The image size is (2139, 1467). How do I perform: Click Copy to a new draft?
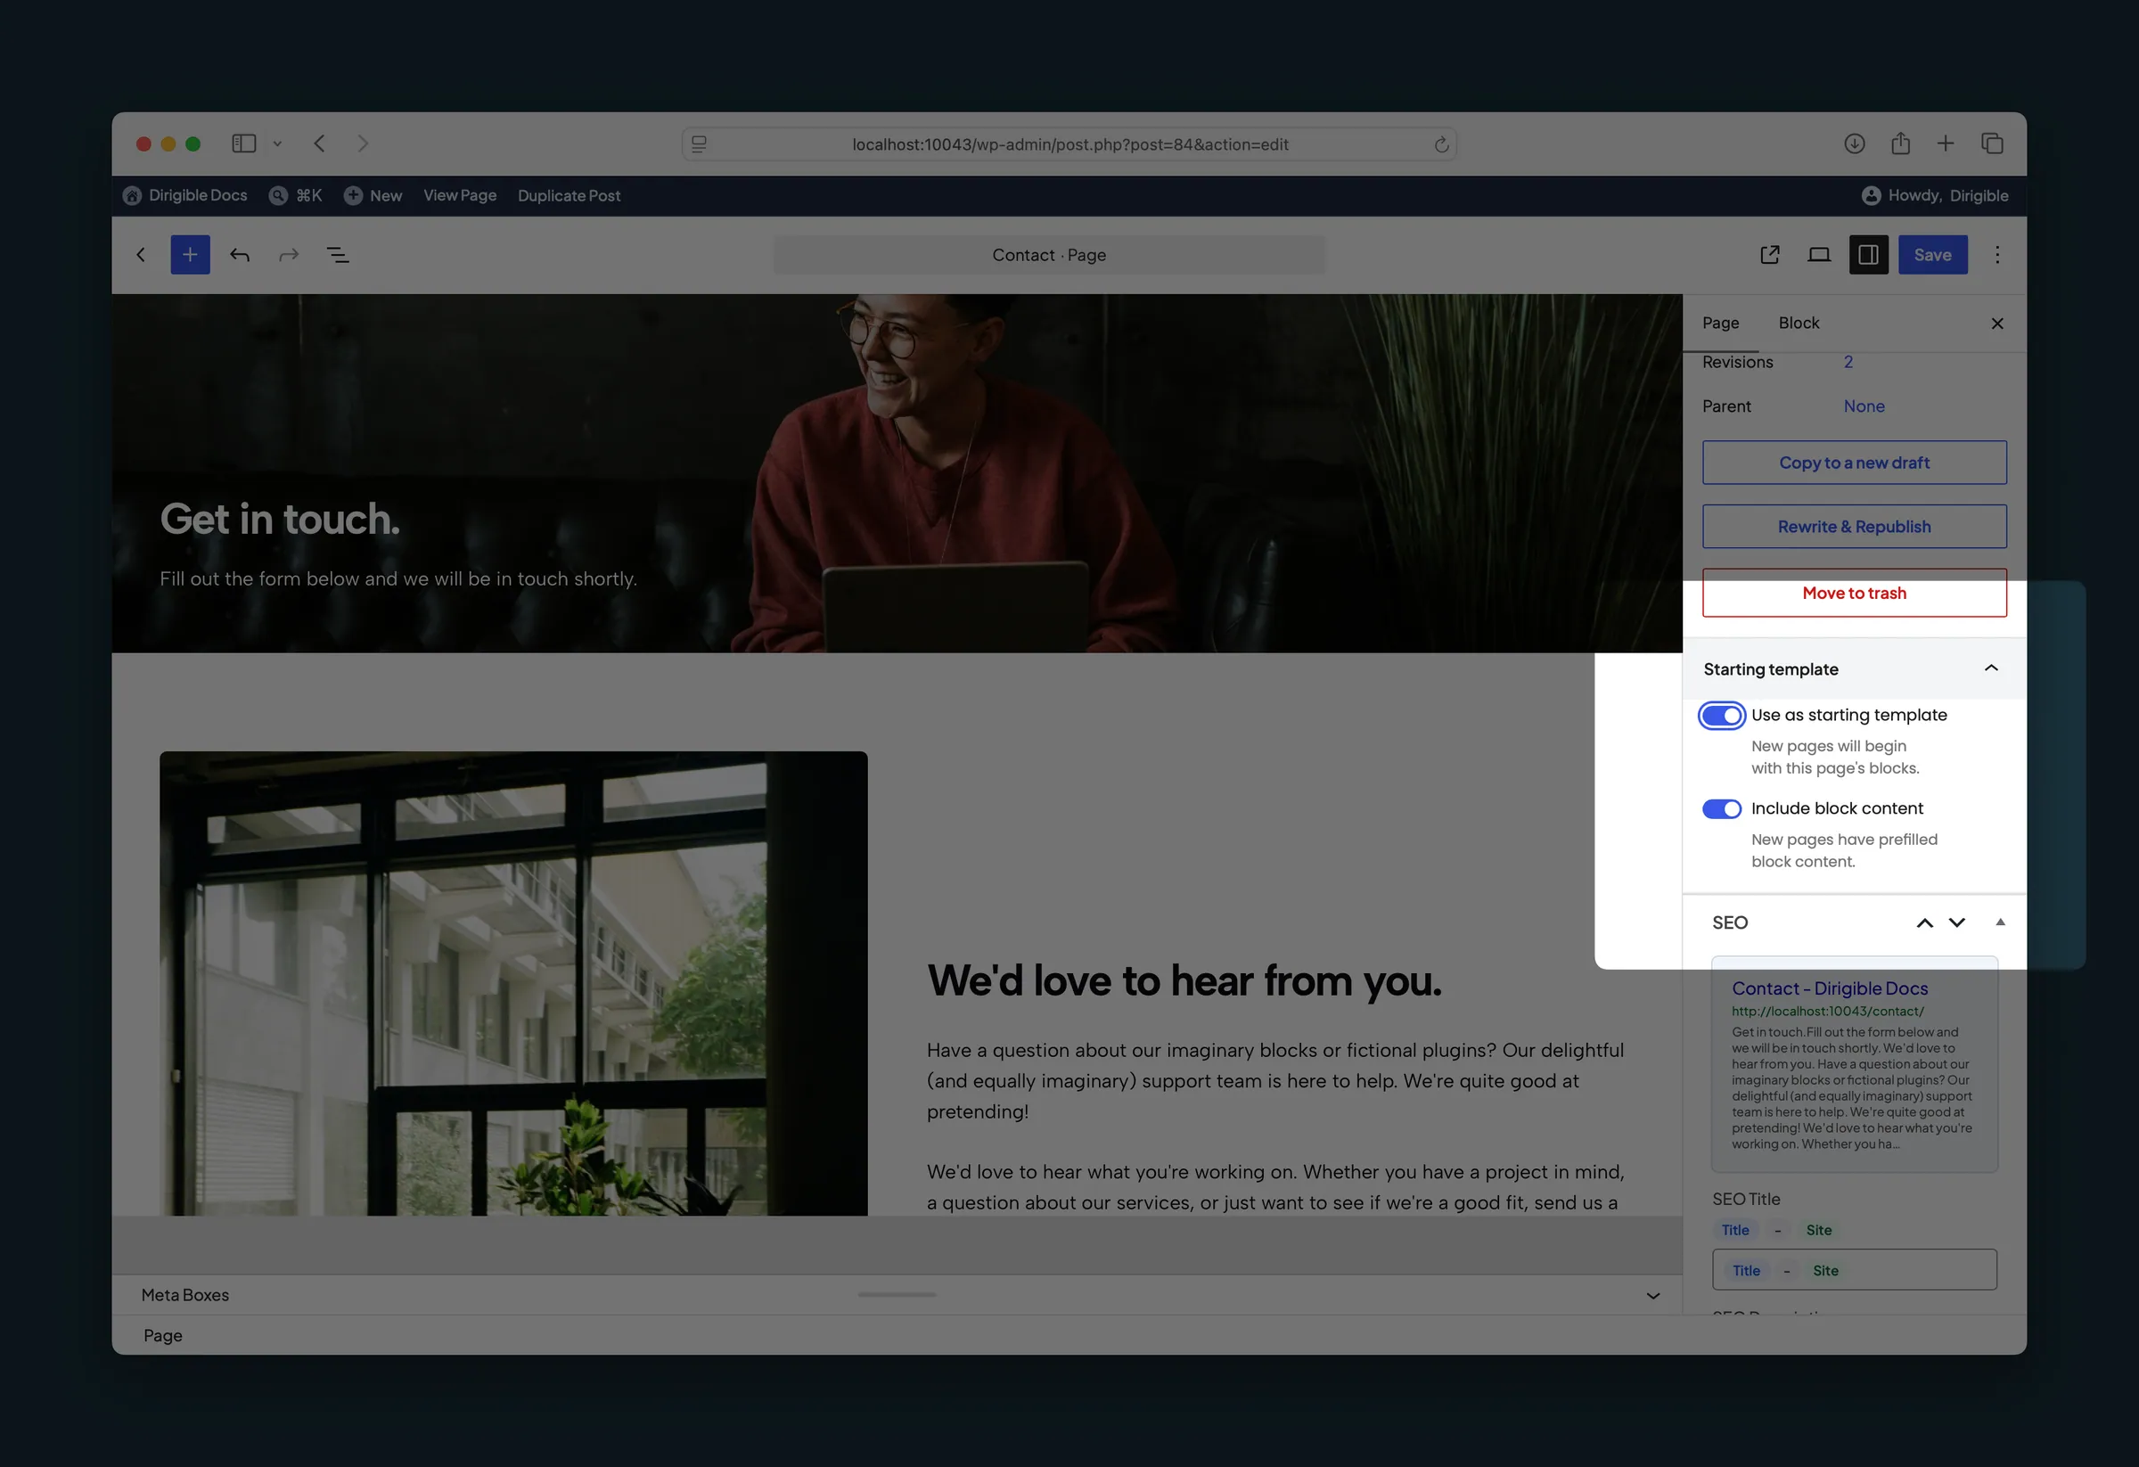pos(1854,462)
